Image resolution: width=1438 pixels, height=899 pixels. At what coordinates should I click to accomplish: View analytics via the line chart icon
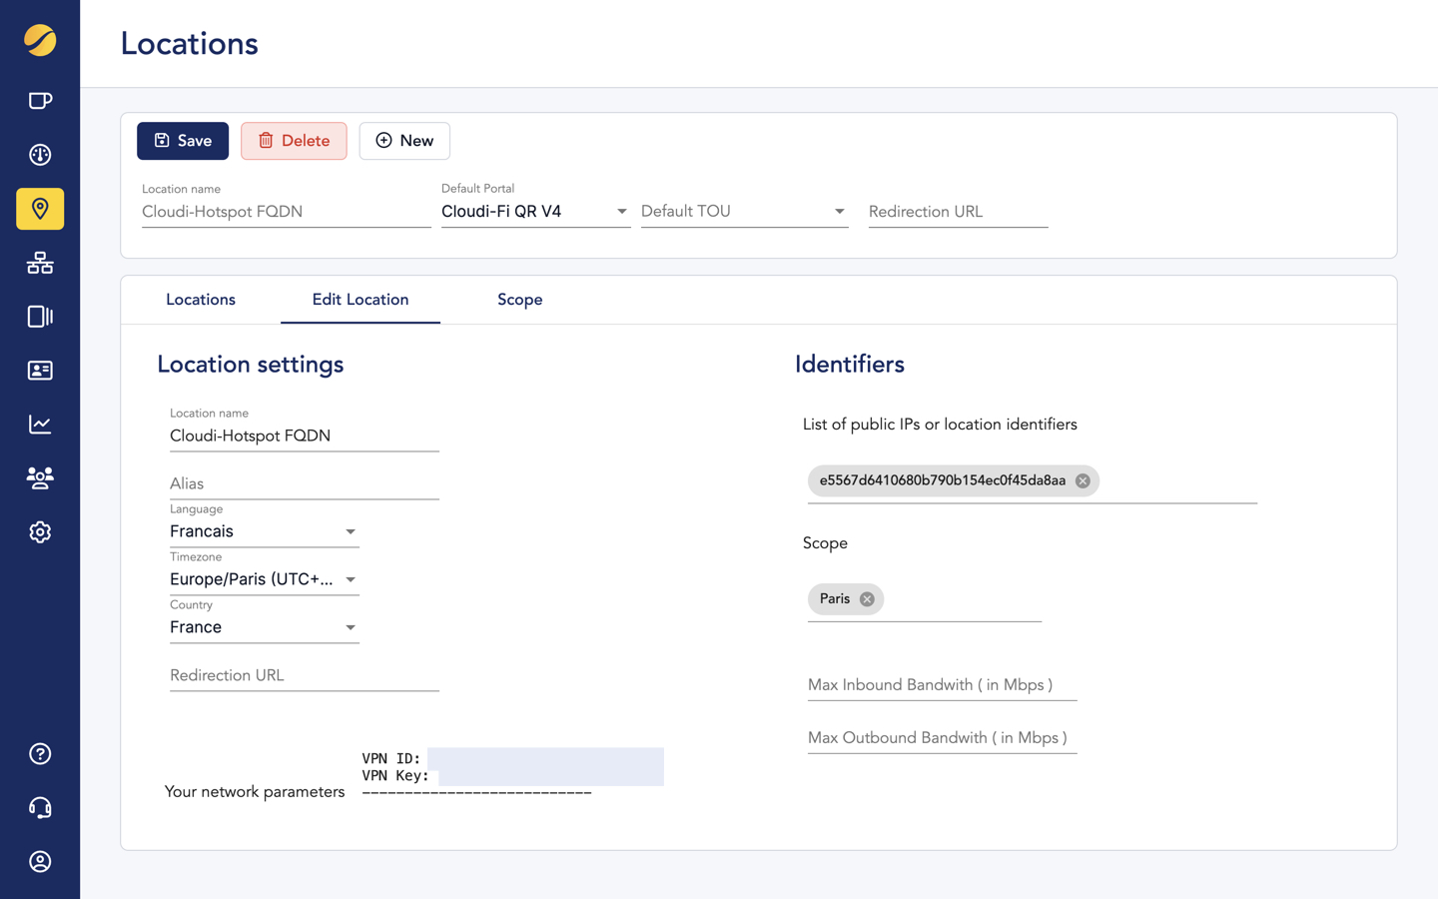click(40, 424)
